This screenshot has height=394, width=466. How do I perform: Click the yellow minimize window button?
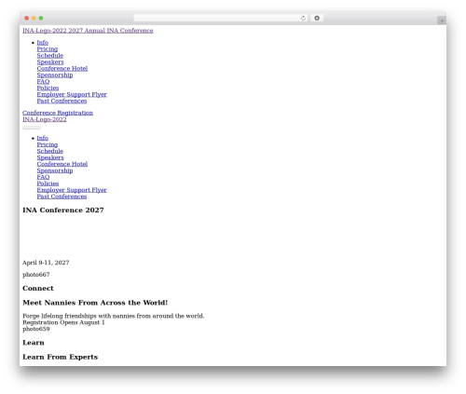[x=34, y=19]
